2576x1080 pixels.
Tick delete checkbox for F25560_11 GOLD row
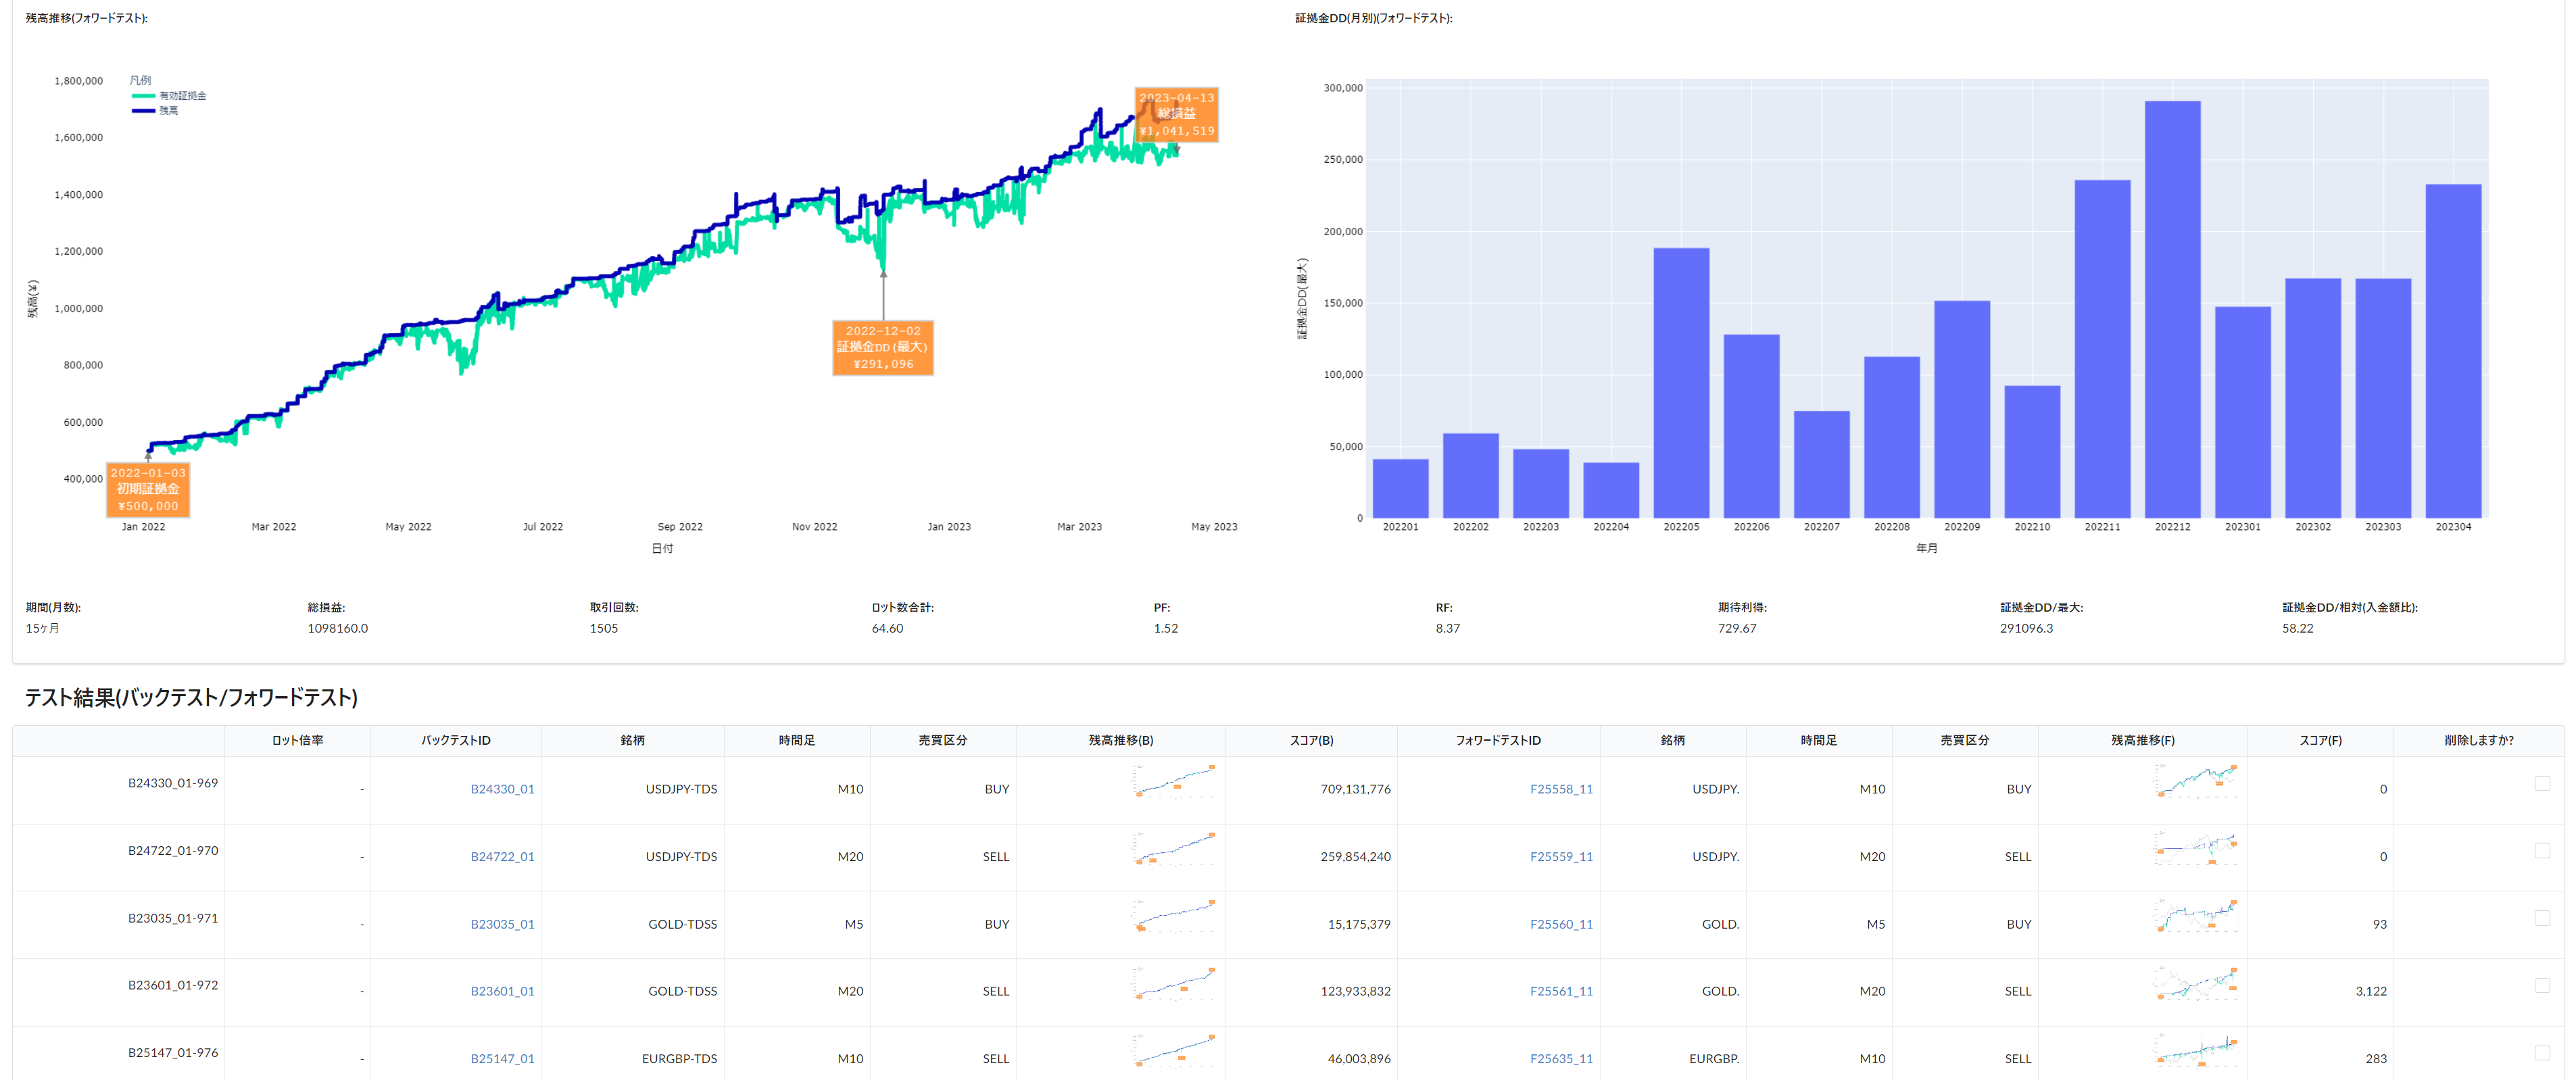click(2542, 918)
